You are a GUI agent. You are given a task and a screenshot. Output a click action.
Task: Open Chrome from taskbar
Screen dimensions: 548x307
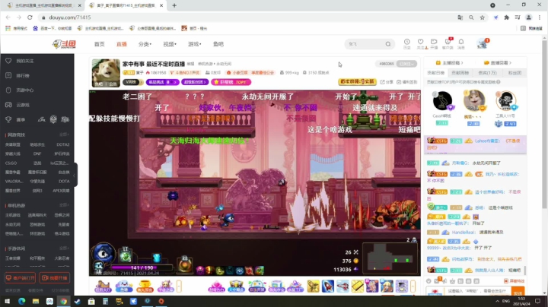click(64, 301)
